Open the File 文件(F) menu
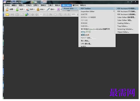 (7, 5)
